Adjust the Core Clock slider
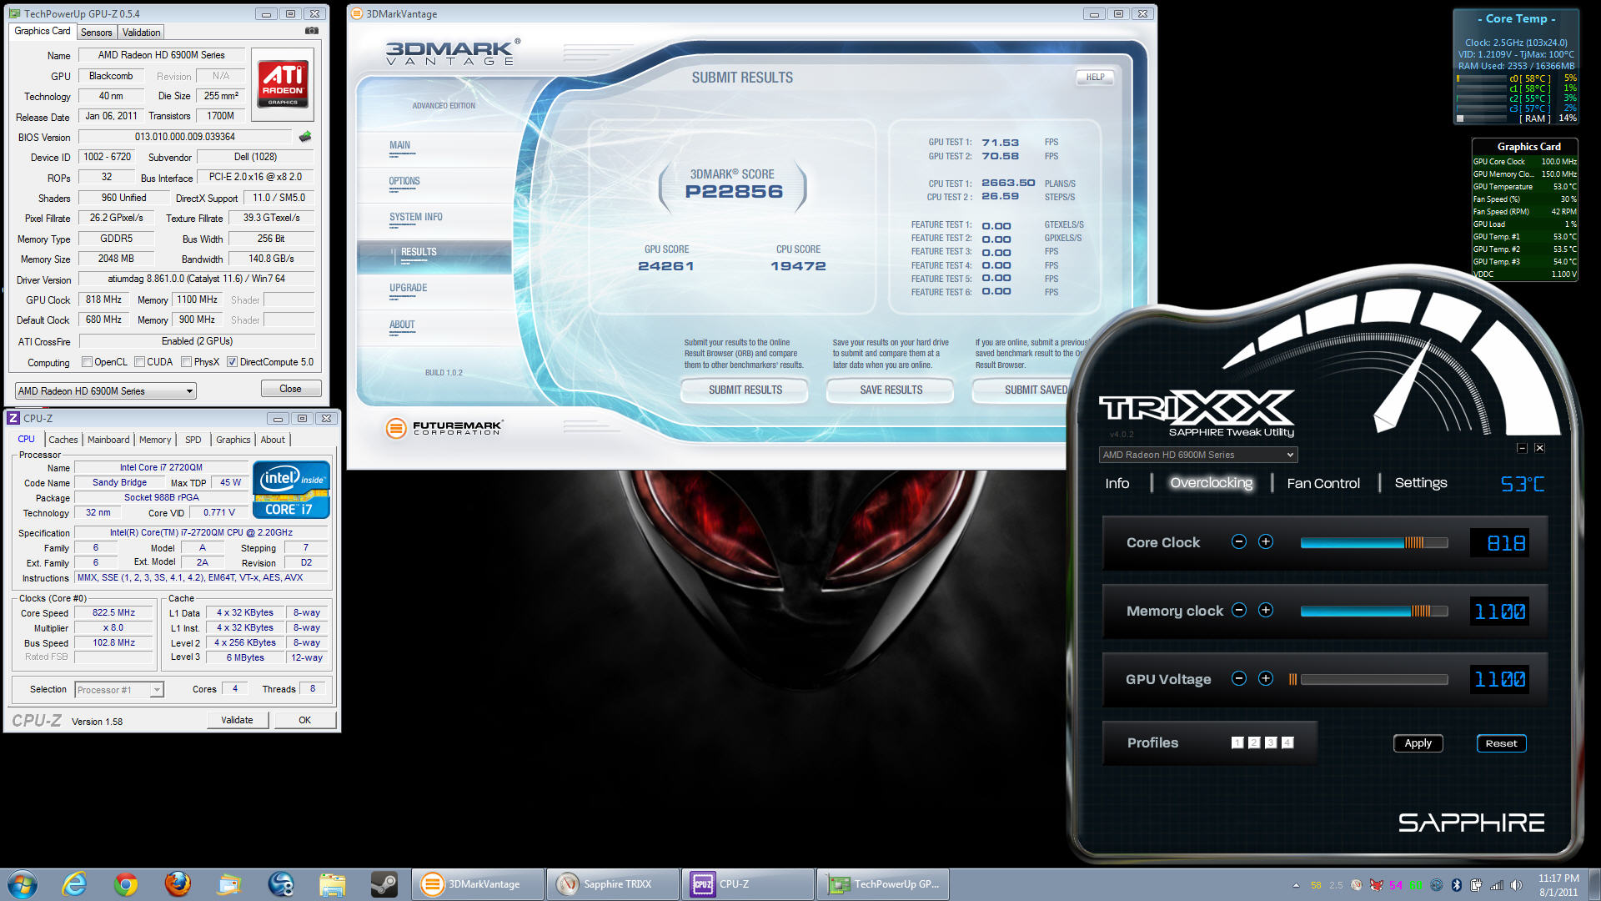The image size is (1601, 901). pyautogui.click(x=1374, y=542)
